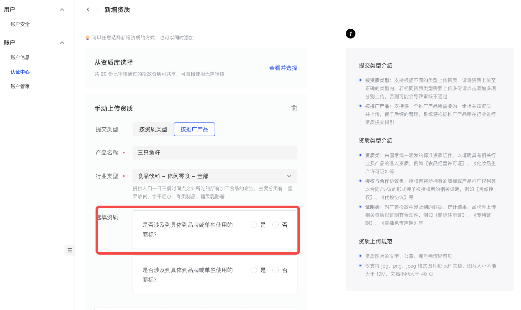Go to 账户管家
The image size is (521, 310).
(x=20, y=86)
